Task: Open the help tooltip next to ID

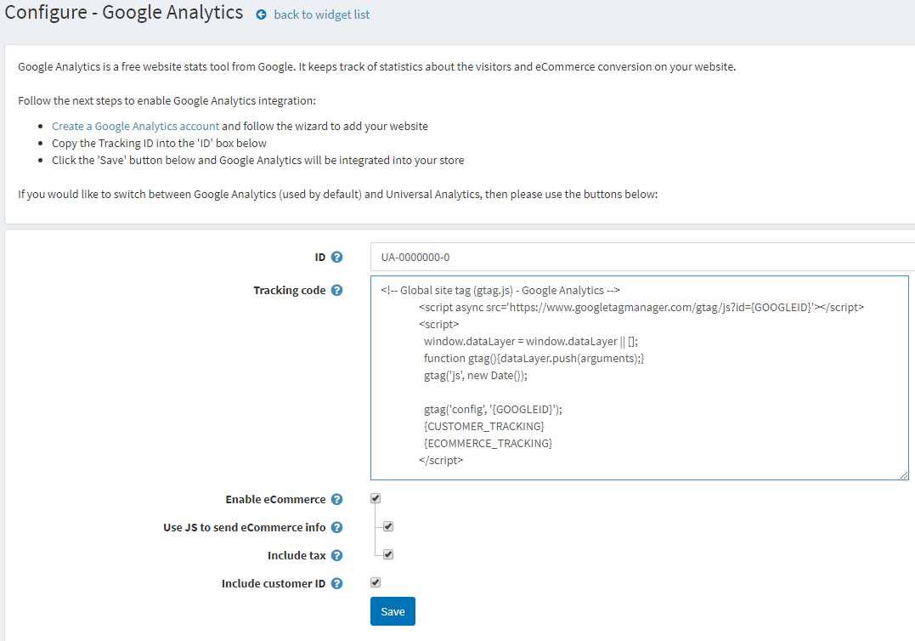Action: coord(337,257)
